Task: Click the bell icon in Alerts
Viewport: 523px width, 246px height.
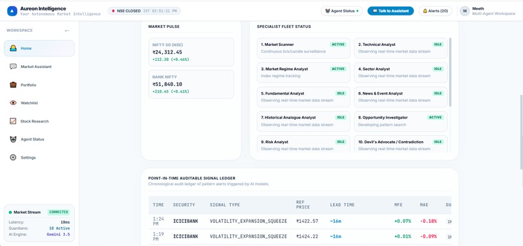Action: click(x=425, y=11)
